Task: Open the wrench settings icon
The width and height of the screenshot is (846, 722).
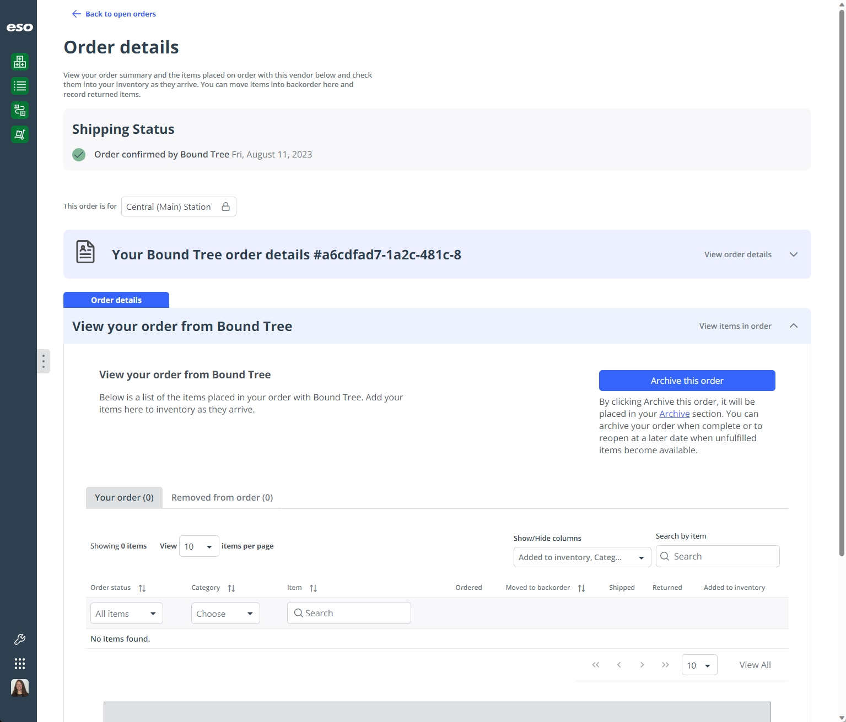Action: pyautogui.click(x=20, y=639)
